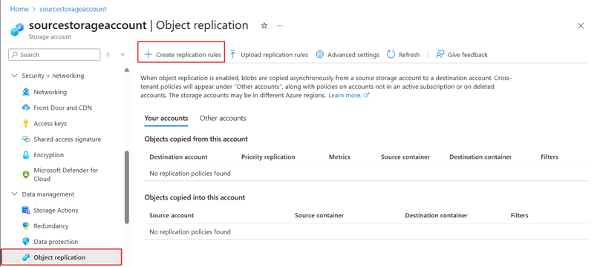Click the Data protection shield icon
The height and width of the screenshot is (267, 594).
coord(26,242)
